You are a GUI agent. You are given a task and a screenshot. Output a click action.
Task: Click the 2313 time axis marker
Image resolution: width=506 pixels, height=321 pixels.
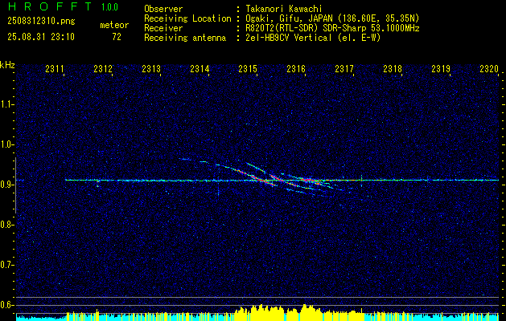click(x=151, y=68)
